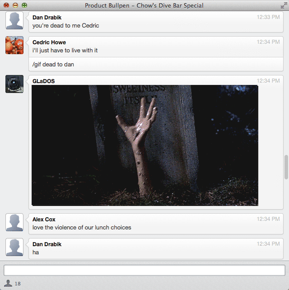Click Dan Drabik's avatar beside "you're dead to me Cedric"
Image resolution: width=289 pixels, height=290 pixels.
click(14, 20)
